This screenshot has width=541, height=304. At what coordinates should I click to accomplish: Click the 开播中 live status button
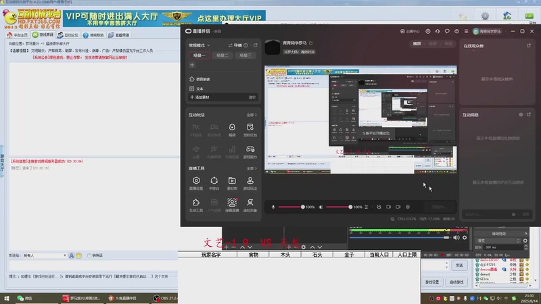click(438, 207)
